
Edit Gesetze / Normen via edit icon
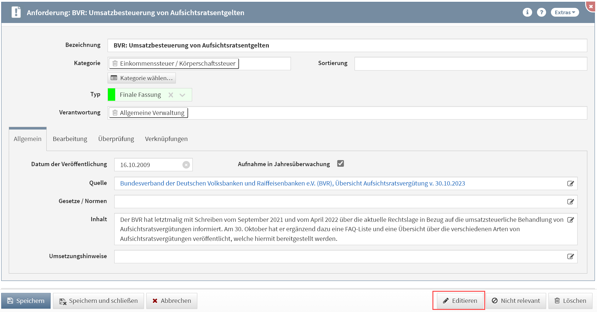tap(570, 202)
